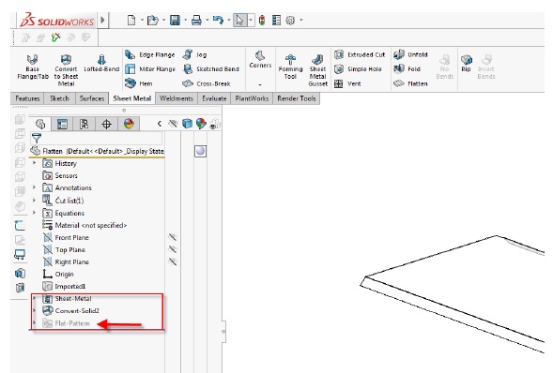Open the Select tool dropdown arrow
553x373 pixels.
[251, 20]
